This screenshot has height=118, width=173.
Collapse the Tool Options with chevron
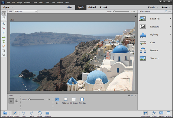(x=135, y=95)
